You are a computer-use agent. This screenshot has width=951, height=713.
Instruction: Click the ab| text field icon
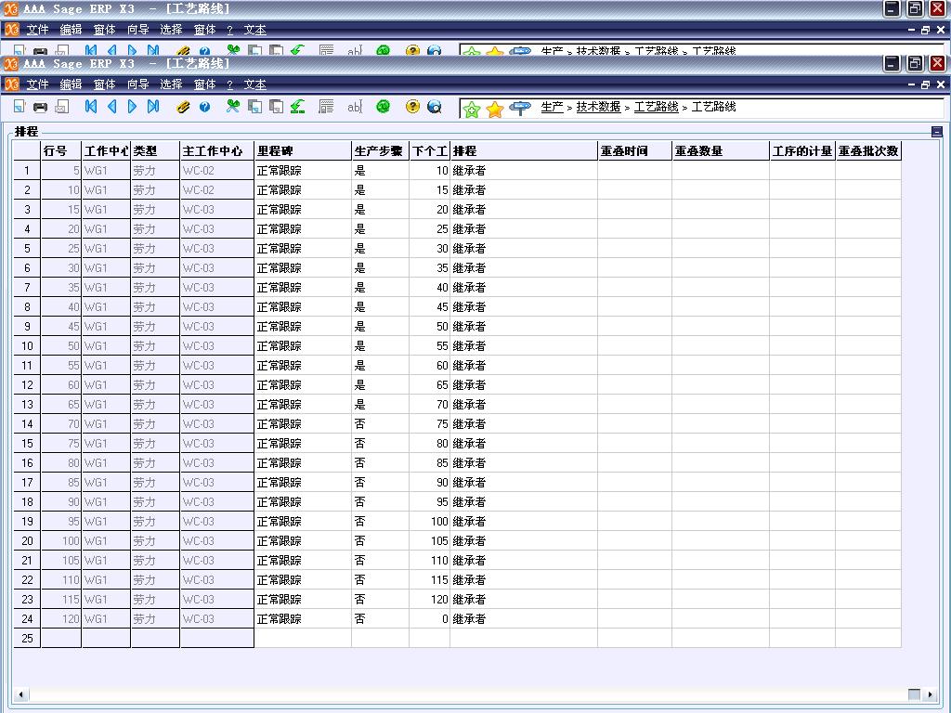[354, 108]
